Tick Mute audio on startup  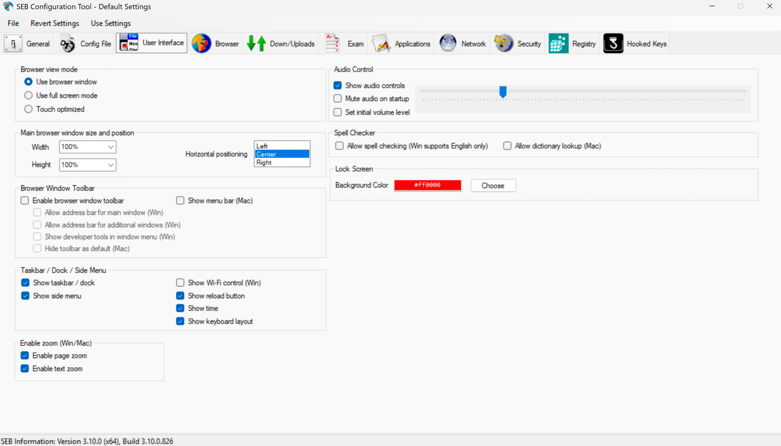tap(338, 99)
